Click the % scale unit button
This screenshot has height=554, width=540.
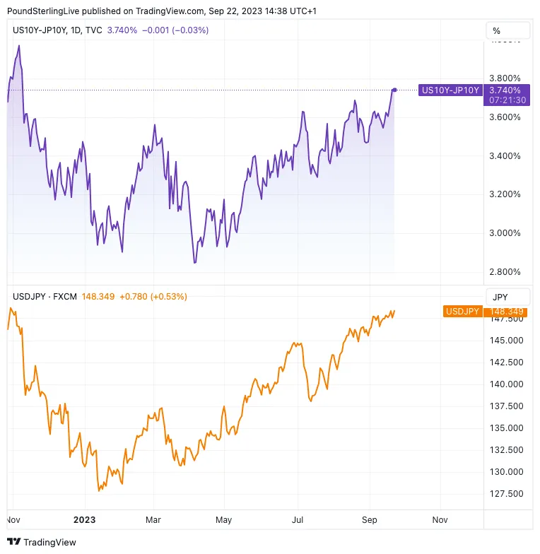click(496, 31)
